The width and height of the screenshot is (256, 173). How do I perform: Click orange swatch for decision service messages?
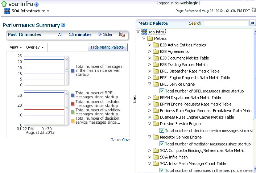(73, 121)
